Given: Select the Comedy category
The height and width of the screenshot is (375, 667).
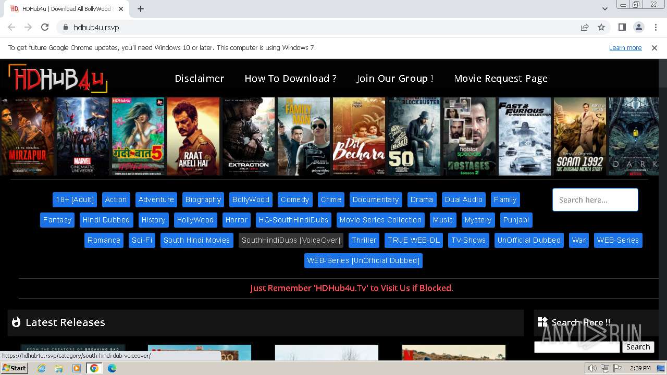Looking at the screenshot, I should click(295, 199).
